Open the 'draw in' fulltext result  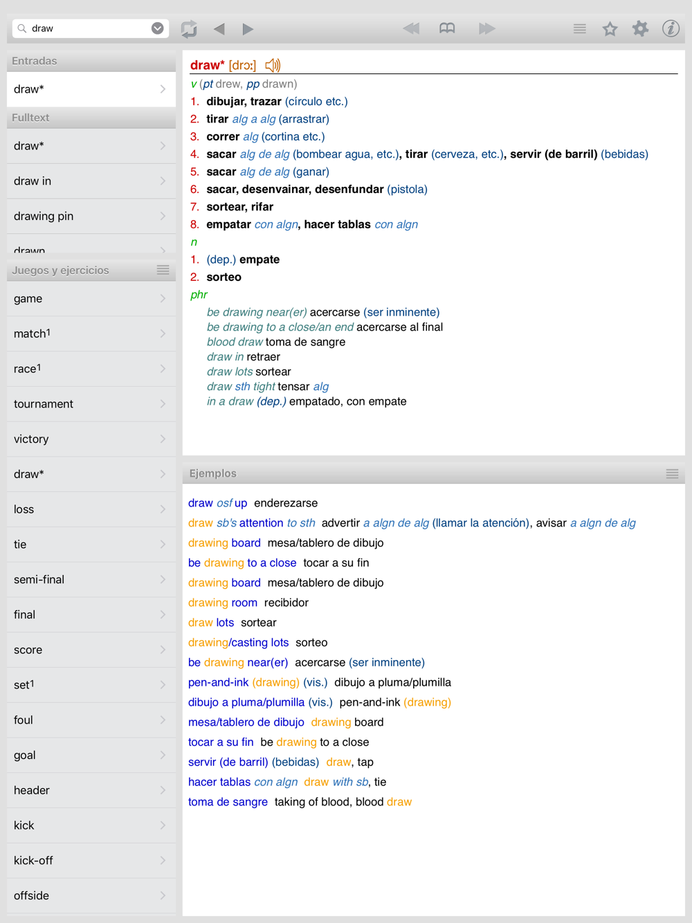tap(91, 181)
